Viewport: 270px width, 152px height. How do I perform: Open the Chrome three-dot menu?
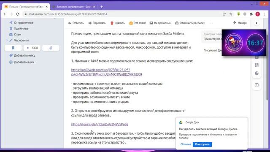point(264,14)
